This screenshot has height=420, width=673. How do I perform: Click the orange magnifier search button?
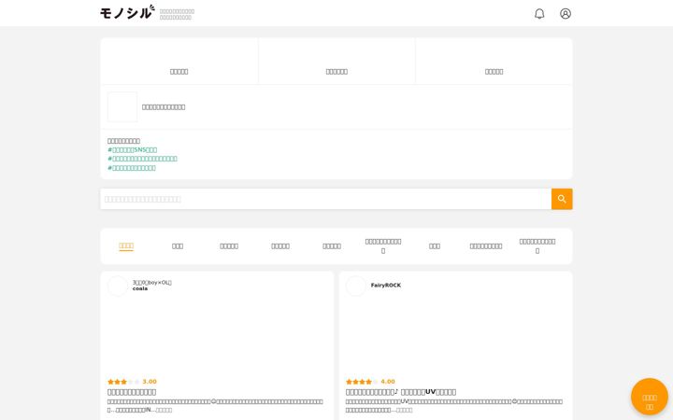click(x=562, y=199)
